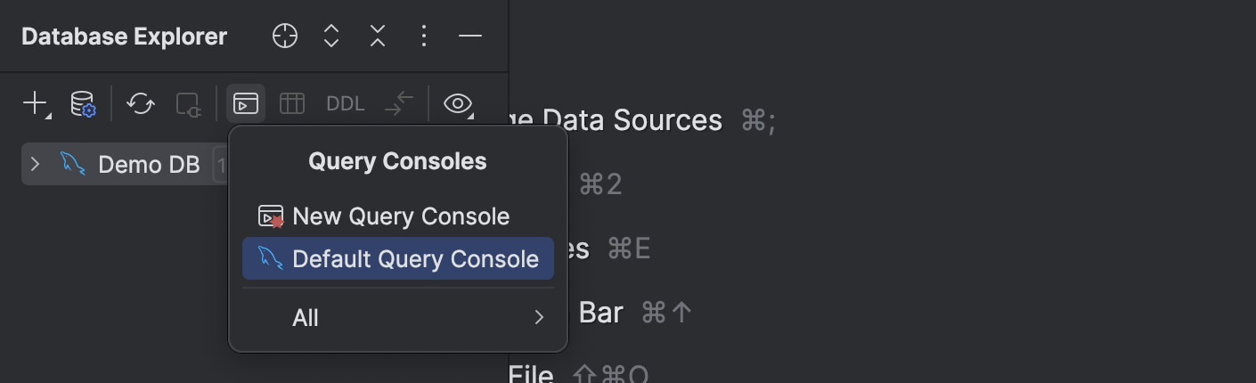1256x383 pixels.
Task: Click the Jump to Query Console icon
Action: [x=246, y=104]
